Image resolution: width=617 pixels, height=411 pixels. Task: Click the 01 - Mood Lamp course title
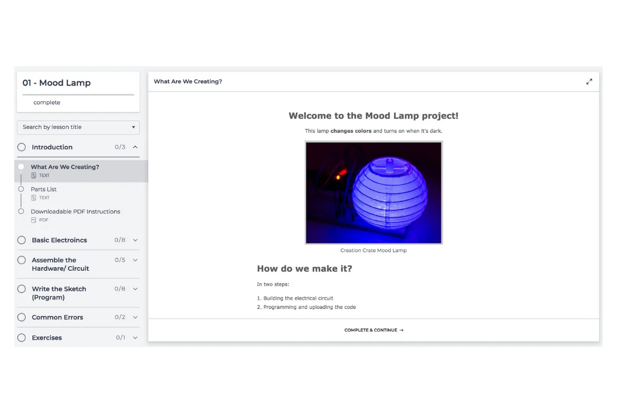57,83
